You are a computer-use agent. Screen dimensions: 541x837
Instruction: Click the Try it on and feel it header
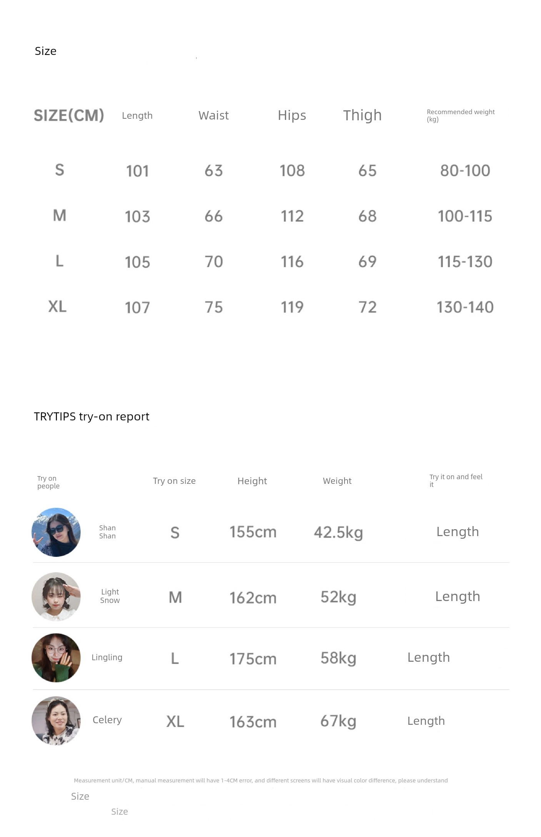click(456, 480)
